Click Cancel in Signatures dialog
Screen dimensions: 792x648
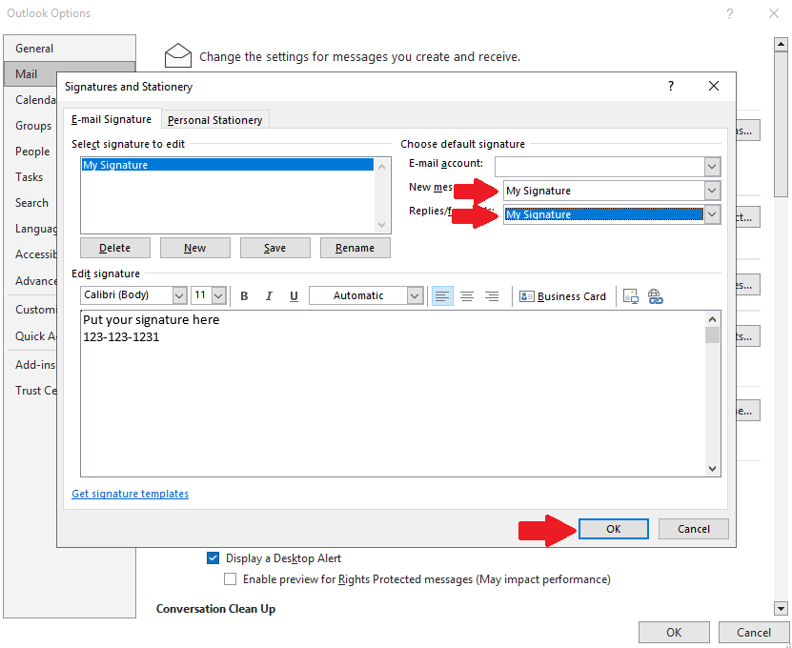click(694, 529)
